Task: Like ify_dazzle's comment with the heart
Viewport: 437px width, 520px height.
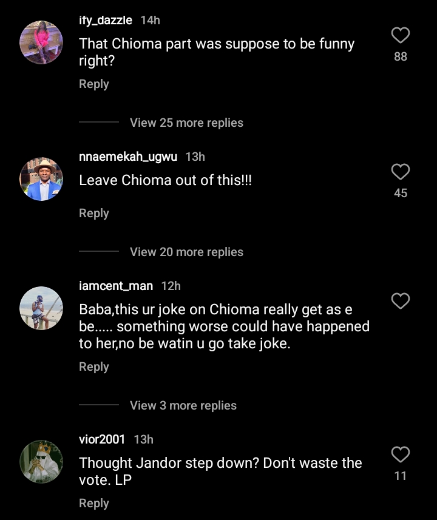Action: [x=400, y=36]
